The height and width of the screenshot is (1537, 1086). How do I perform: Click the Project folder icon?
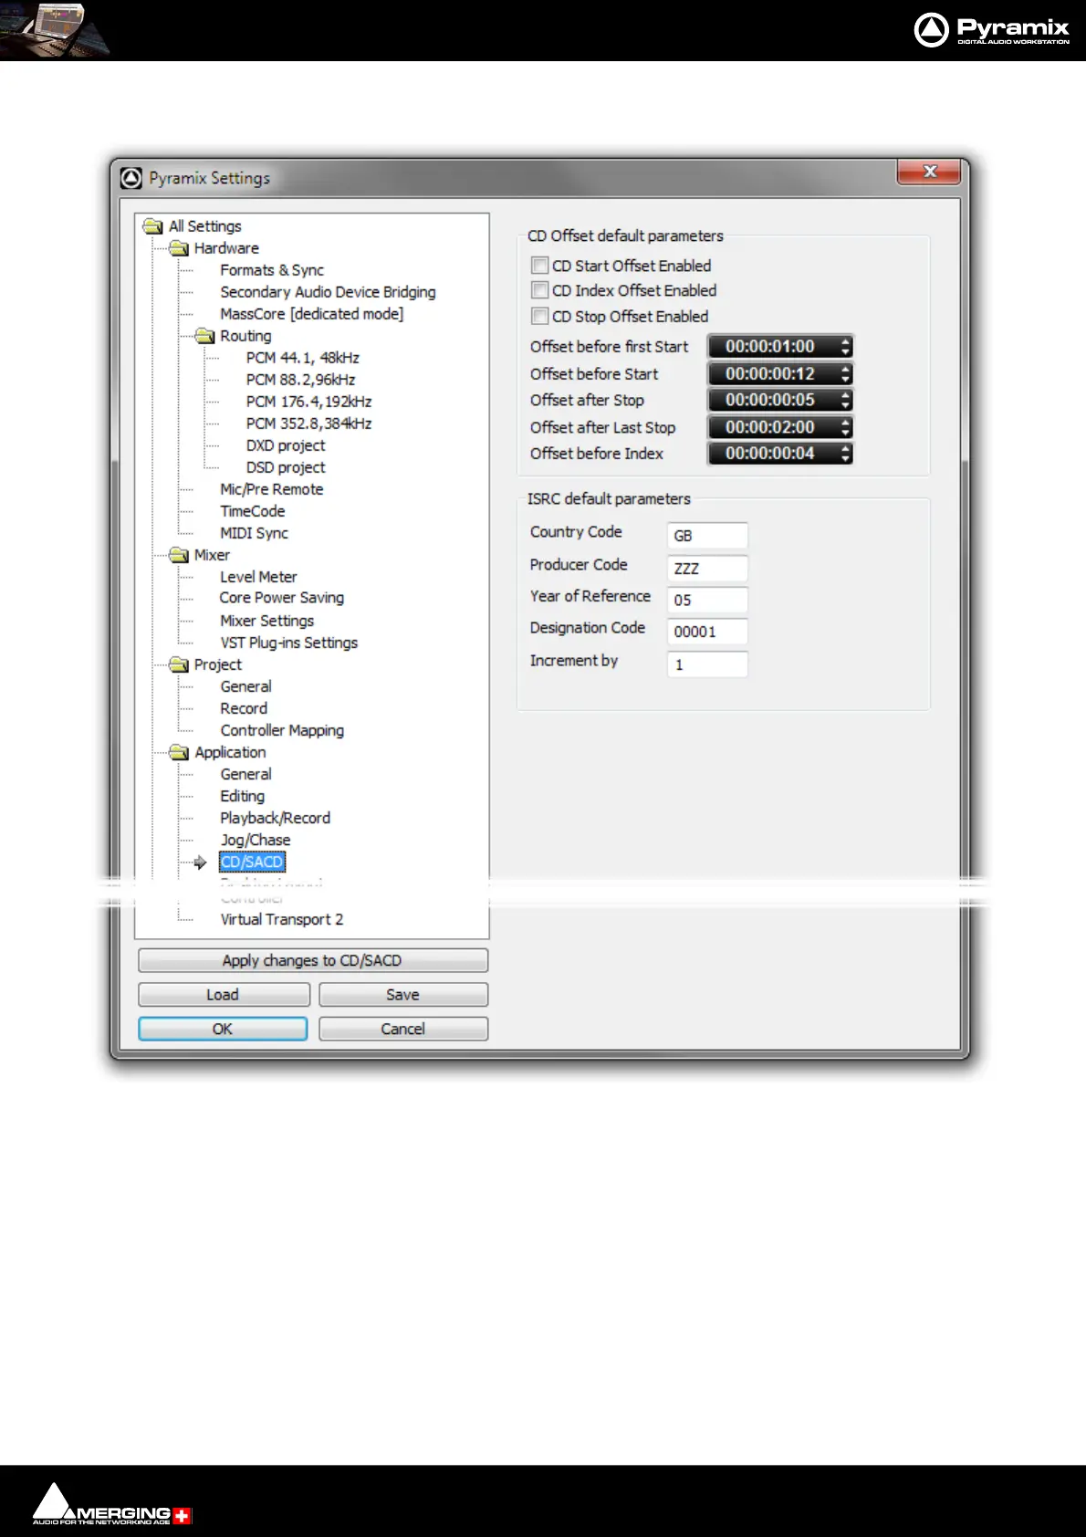pos(179,664)
